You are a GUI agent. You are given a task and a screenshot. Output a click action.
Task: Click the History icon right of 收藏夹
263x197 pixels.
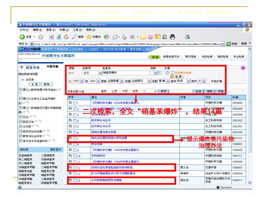tap(106, 37)
